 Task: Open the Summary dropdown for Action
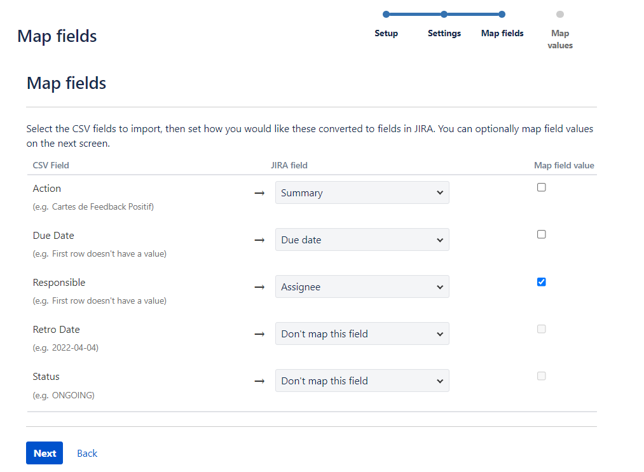pos(362,192)
